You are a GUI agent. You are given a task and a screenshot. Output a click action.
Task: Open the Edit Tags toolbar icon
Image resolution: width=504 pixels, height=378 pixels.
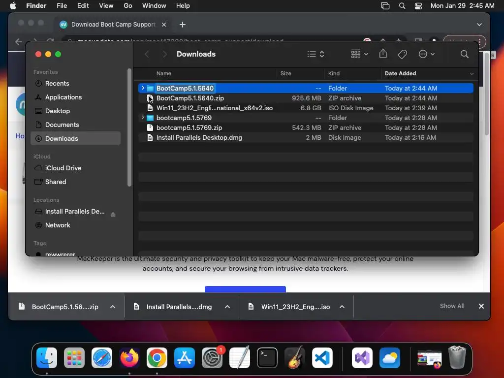pyautogui.click(x=402, y=54)
